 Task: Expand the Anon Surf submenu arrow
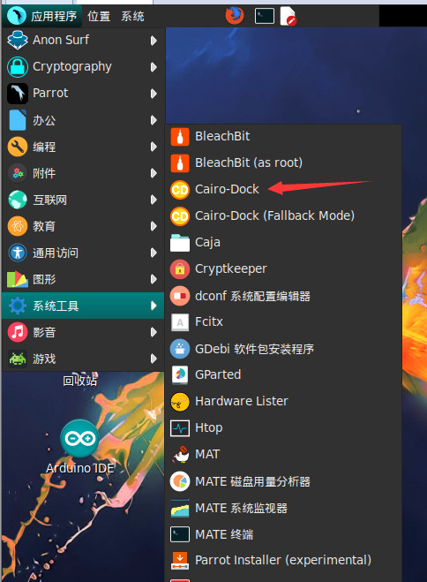coord(154,40)
